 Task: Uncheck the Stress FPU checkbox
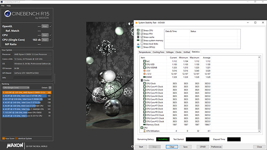coord(142,34)
